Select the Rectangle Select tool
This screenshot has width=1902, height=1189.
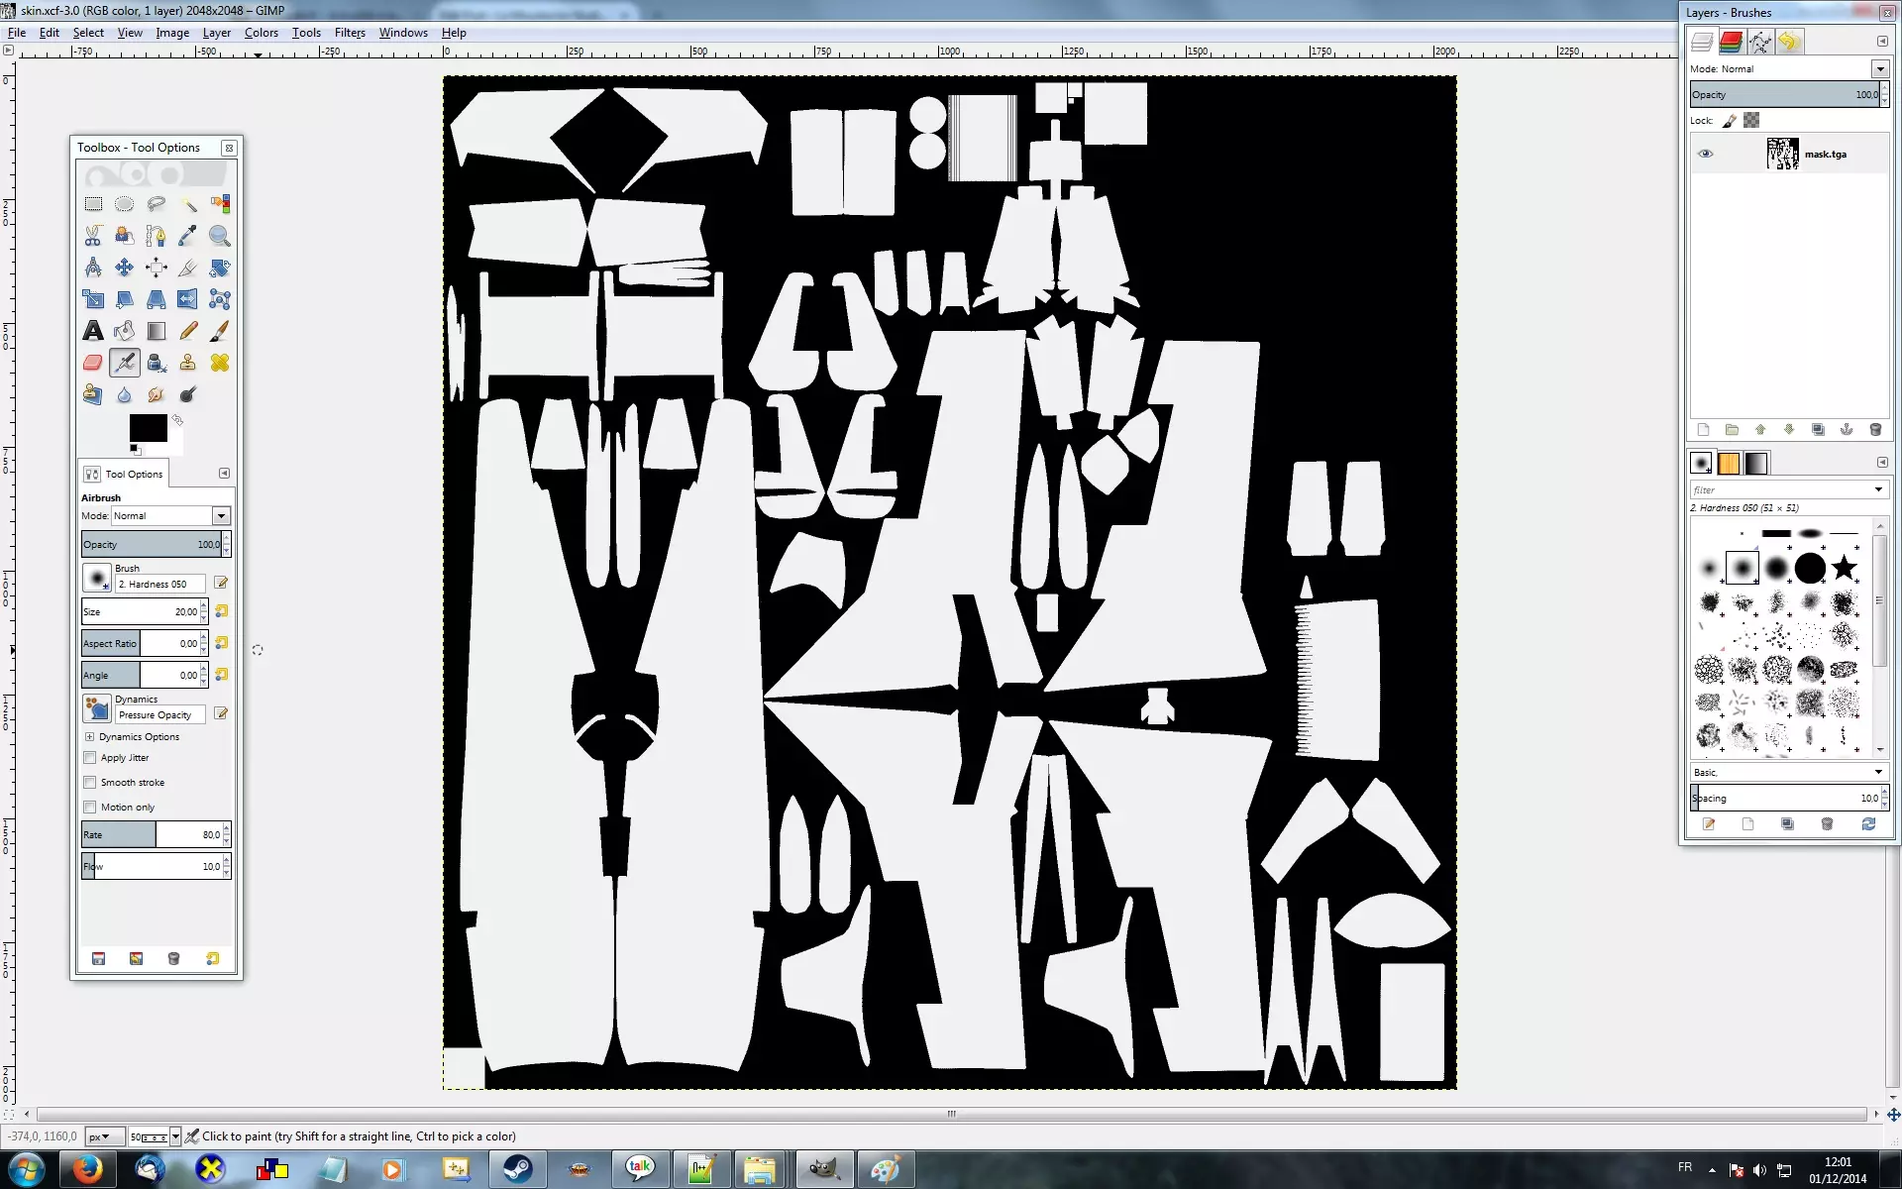pos(93,204)
